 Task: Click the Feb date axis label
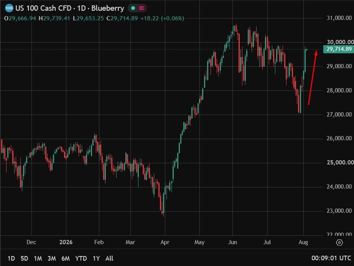99,242
